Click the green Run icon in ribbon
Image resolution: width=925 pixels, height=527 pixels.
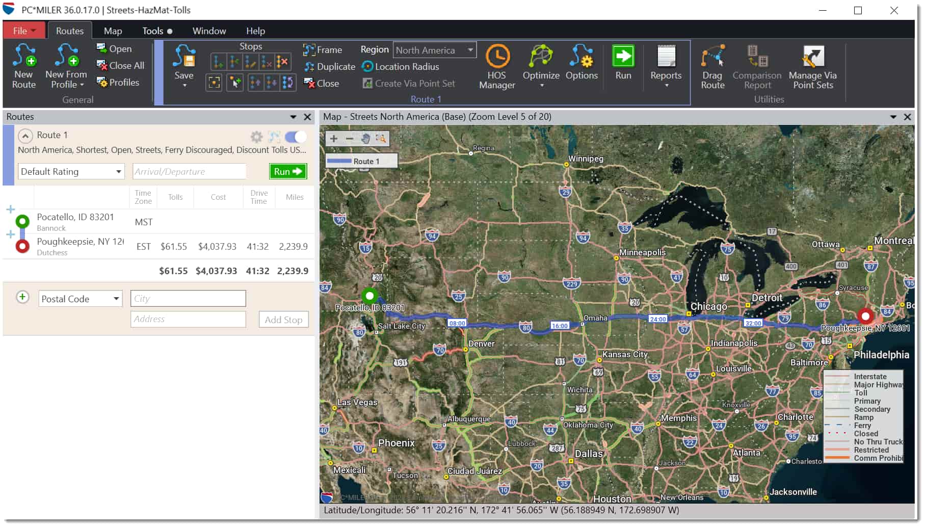[x=624, y=56]
